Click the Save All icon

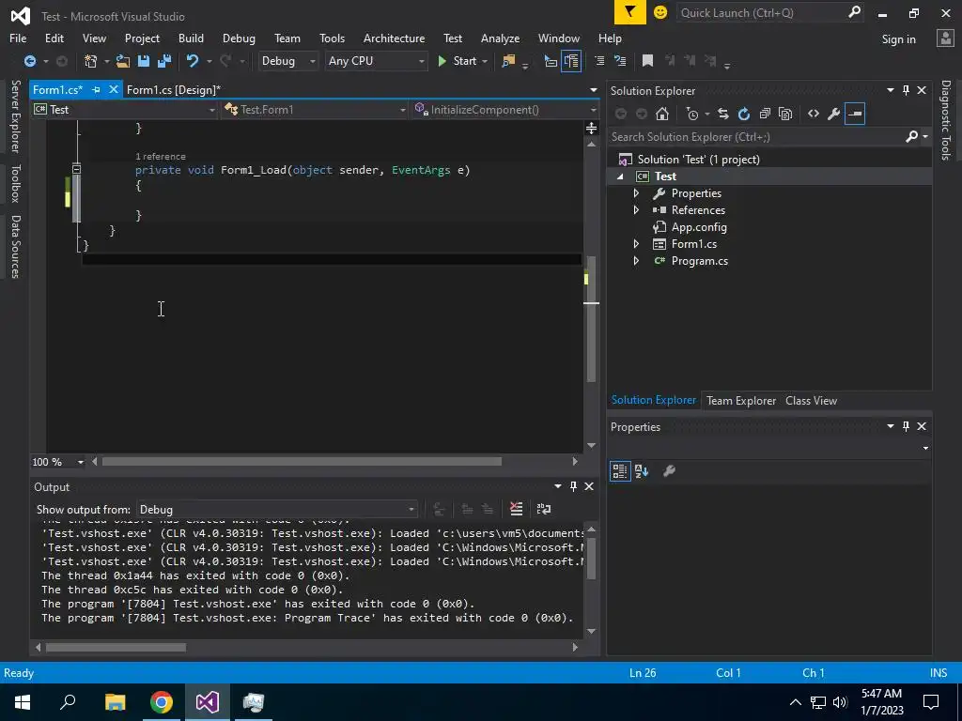pos(163,61)
